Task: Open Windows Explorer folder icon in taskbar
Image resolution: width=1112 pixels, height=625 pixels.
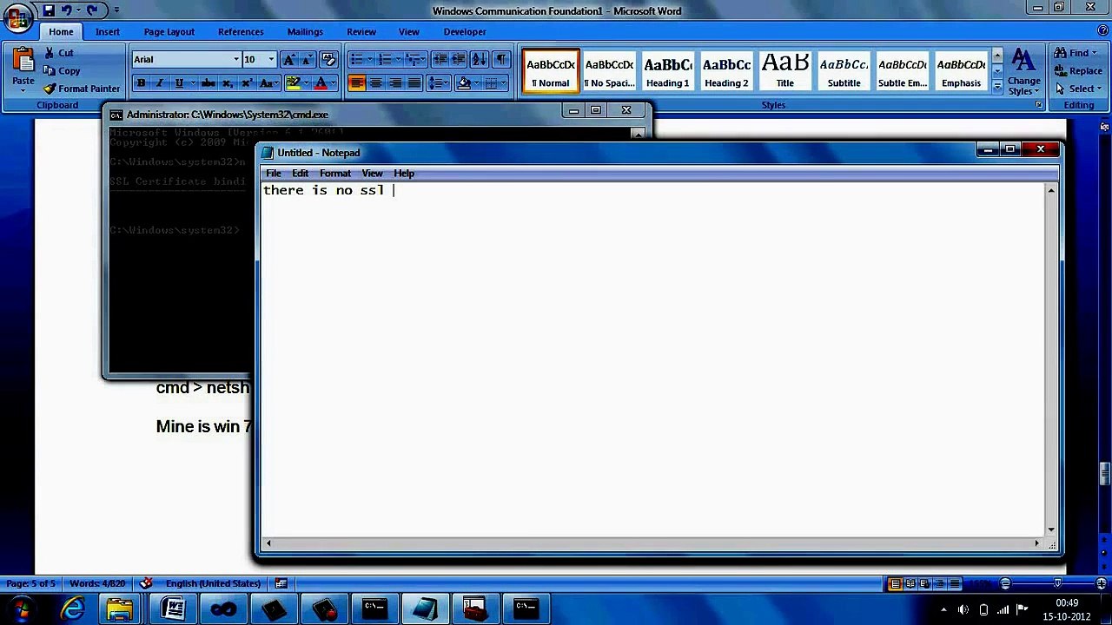Action: click(x=120, y=609)
